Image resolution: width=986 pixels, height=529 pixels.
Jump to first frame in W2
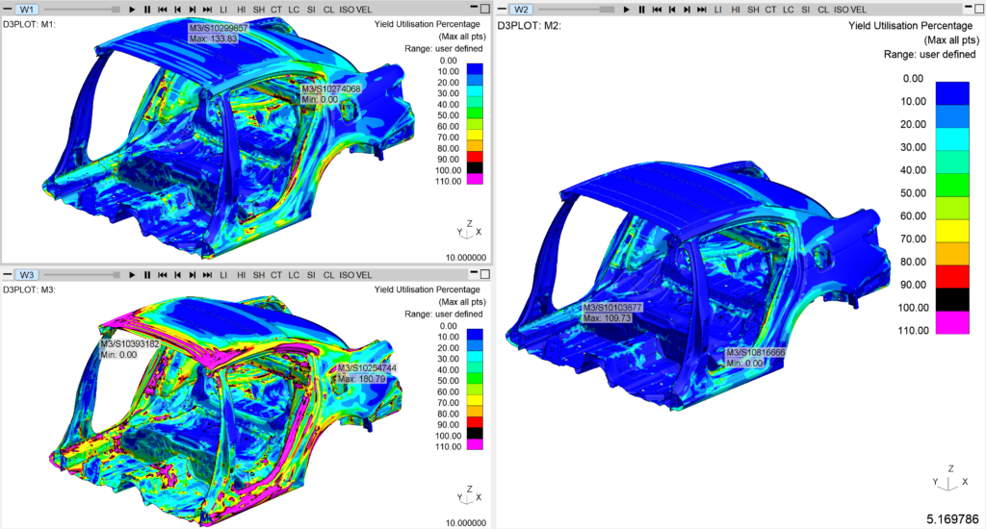coord(657,10)
